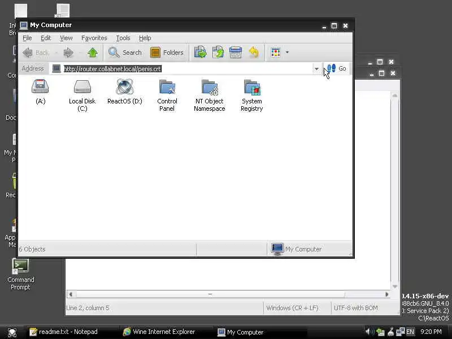Open the Tools menu
452x339 pixels.
pos(123,38)
